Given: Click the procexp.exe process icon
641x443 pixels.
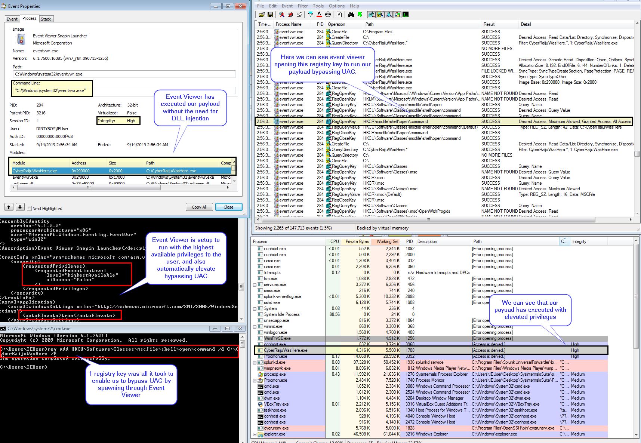Looking at the screenshot, I should [260, 374].
